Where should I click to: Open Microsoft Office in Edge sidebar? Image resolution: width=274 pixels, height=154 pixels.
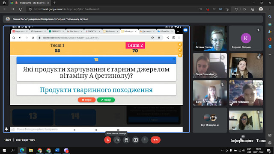(x=270, y=39)
